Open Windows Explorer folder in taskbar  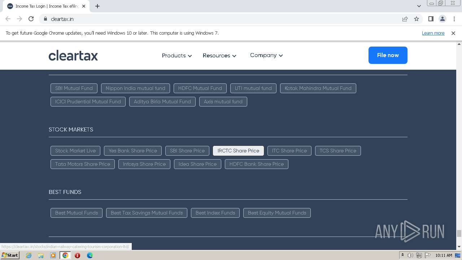click(x=41, y=255)
